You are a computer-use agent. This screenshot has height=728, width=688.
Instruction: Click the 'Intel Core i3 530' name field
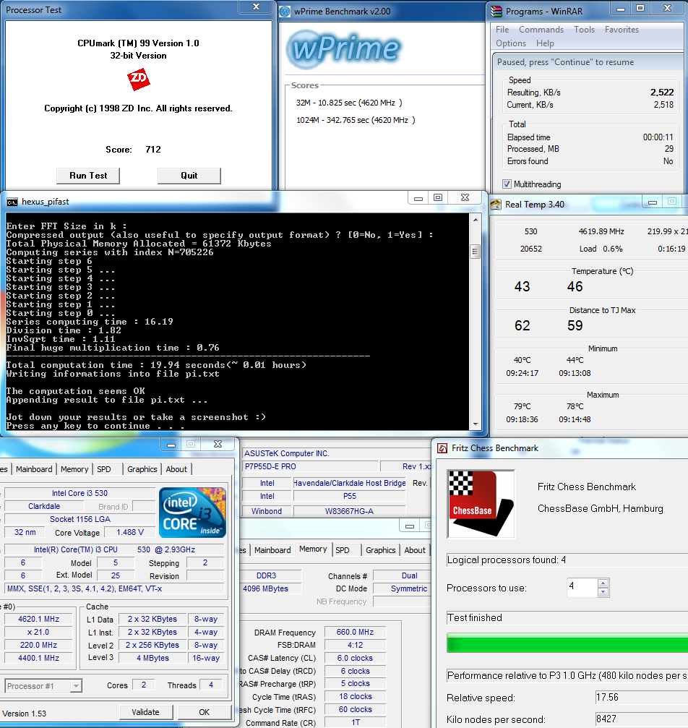pyautogui.click(x=79, y=493)
